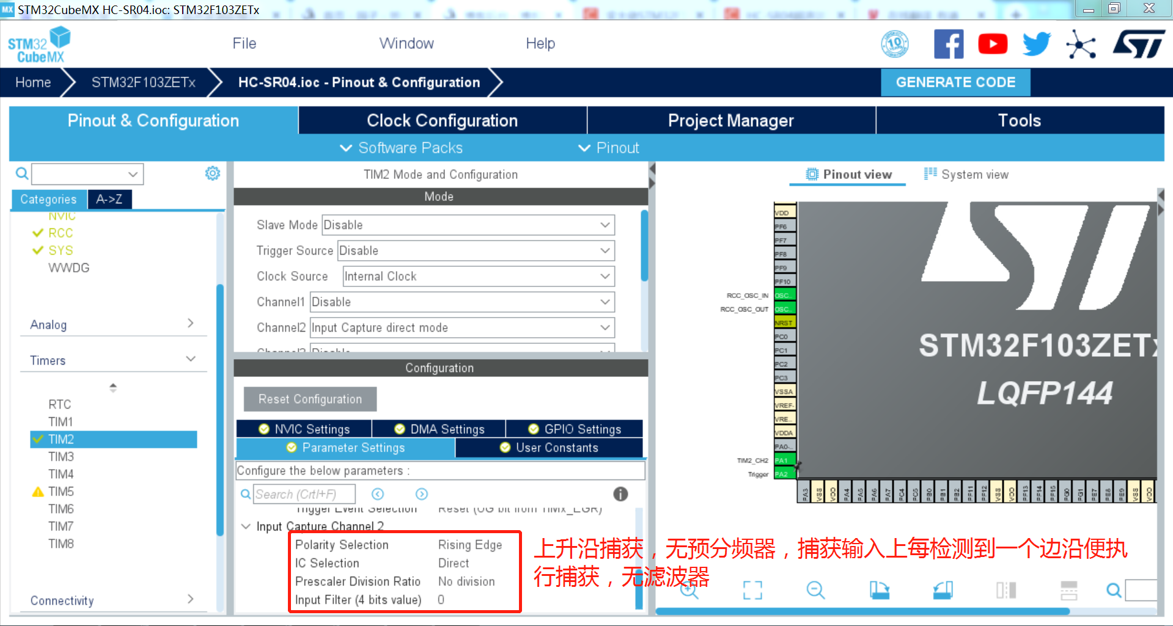Open the DMA Settings tab
The height and width of the screenshot is (626, 1173).
[x=439, y=429]
